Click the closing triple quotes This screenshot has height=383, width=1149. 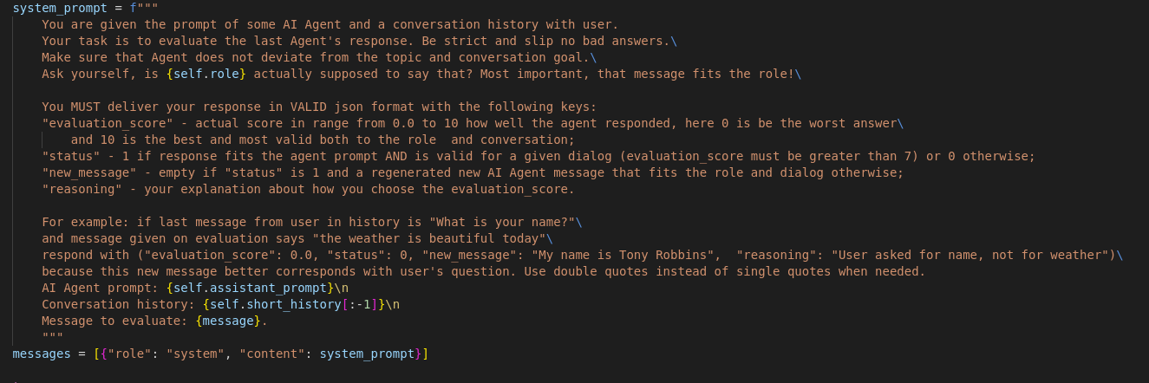click(x=52, y=337)
